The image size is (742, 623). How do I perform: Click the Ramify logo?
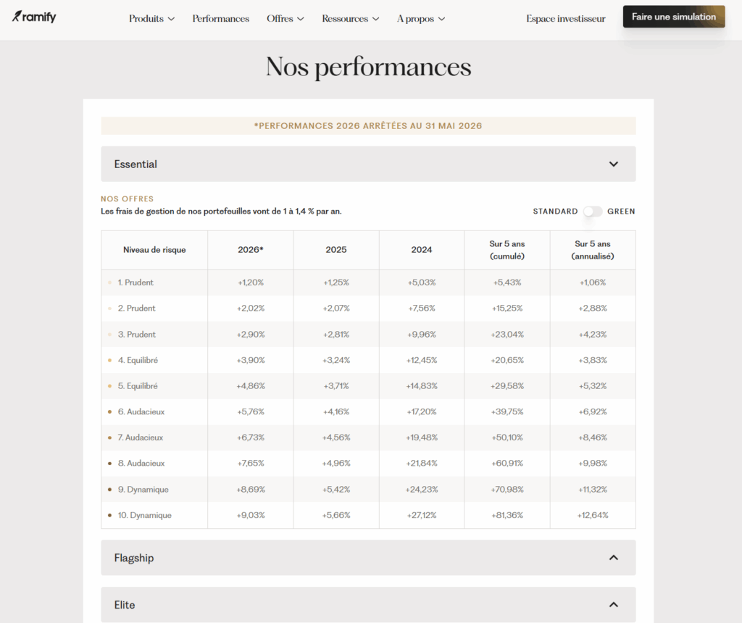coord(34,17)
